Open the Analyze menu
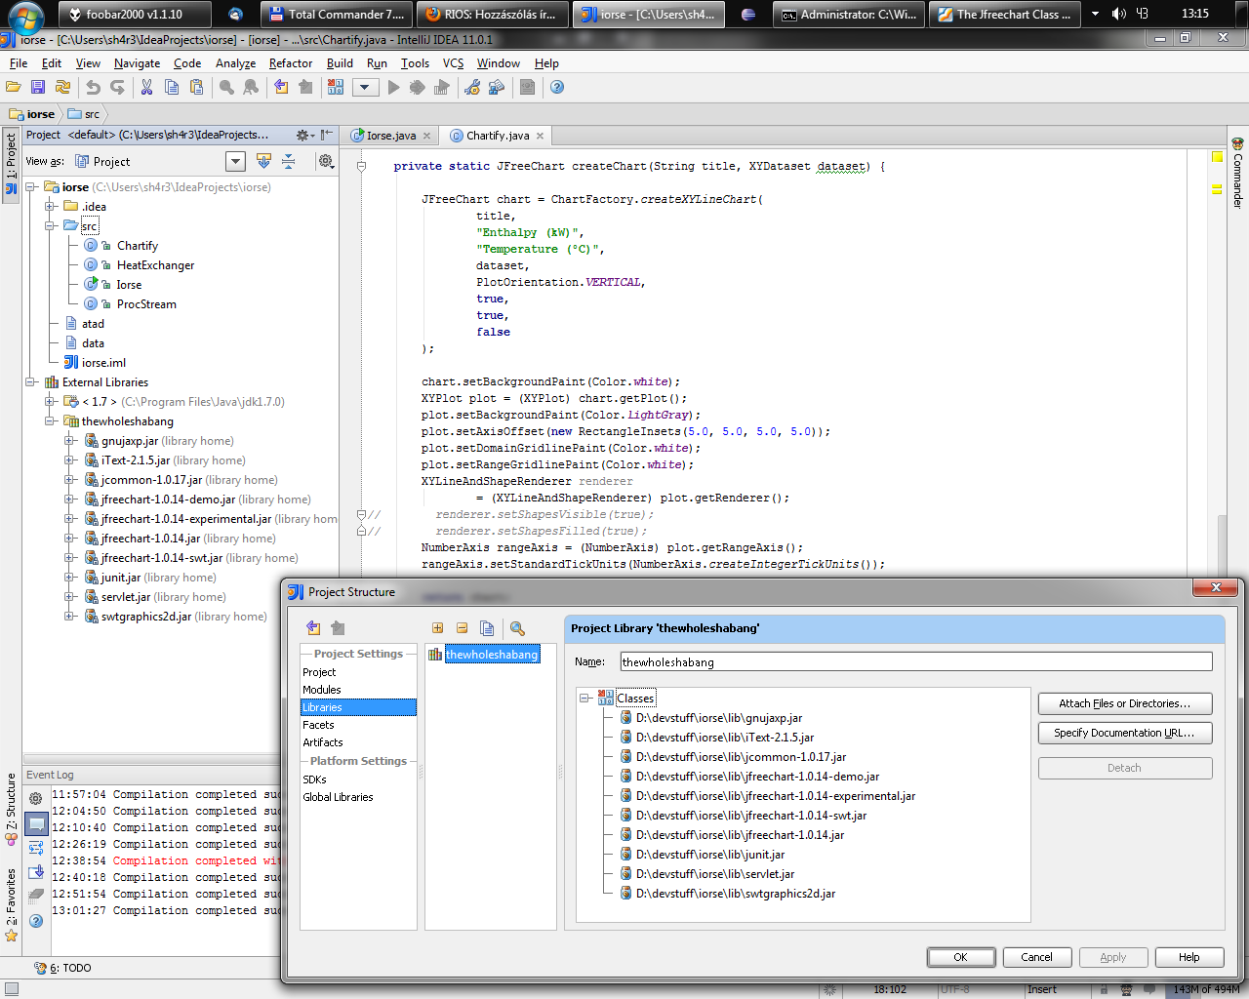 pos(235,63)
